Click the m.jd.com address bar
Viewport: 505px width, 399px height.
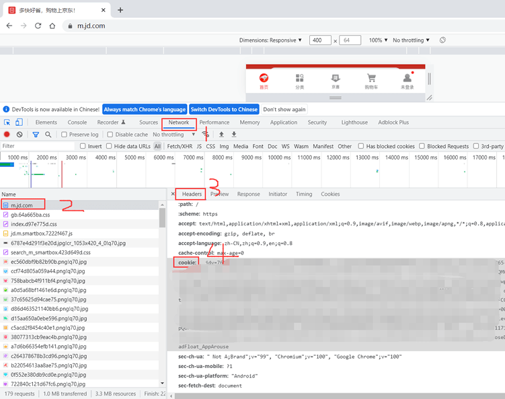283,26
